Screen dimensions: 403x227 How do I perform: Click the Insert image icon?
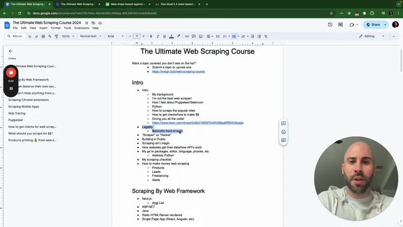[x=200, y=36]
